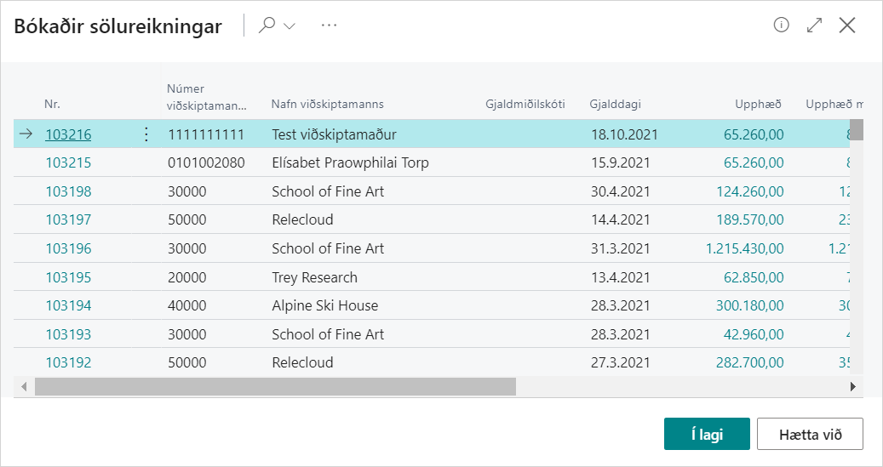This screenshot has height=467, width=883.
Task: Click the Gjalddagi column header
Action: pyautogui.click(x=615, y=104)
